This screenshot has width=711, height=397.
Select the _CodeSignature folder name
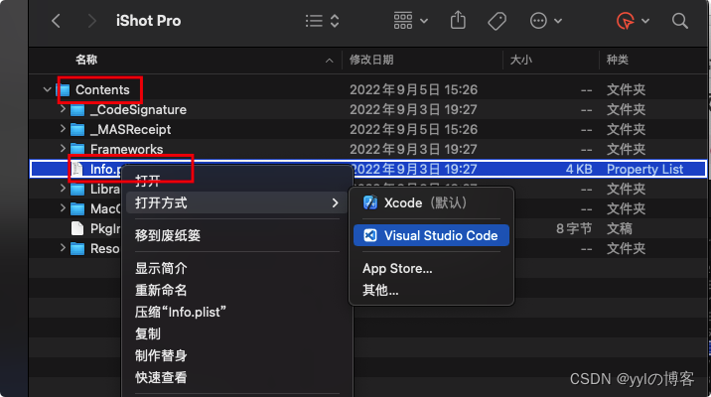click(x=138, y=110)
